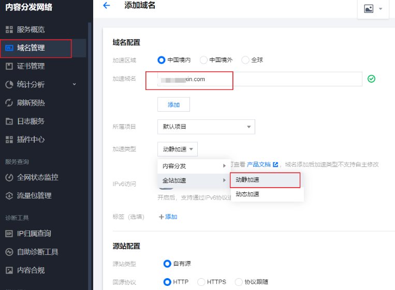Expand the 统计分析 chevron

pyautogui.click(x=75, y=84)
